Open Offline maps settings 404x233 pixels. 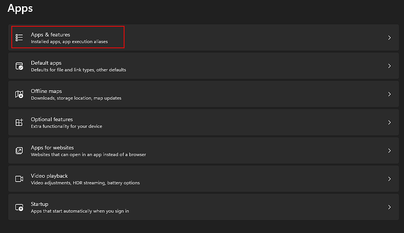tap(157, 94)
